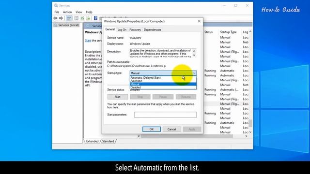
Task: Click OK in the properties dialog
Action: click(152, 129)
